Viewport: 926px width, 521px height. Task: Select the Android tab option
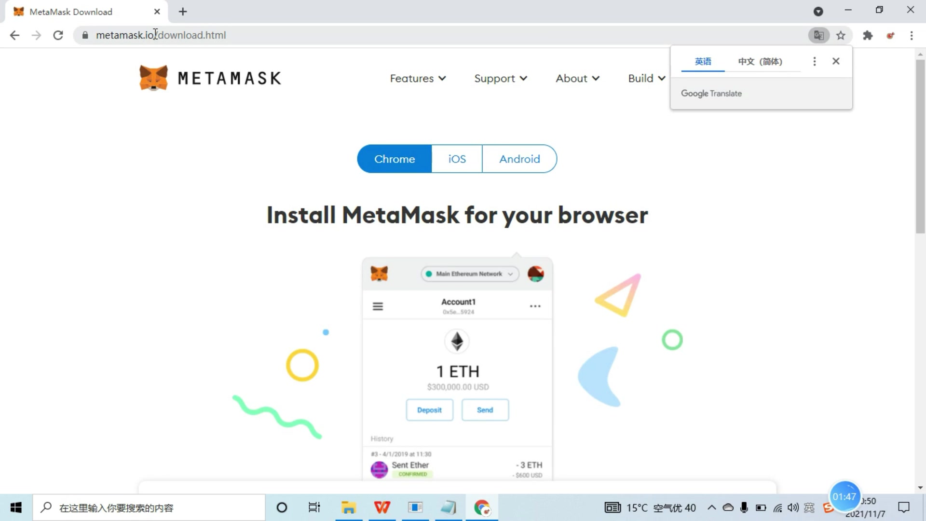519,158
